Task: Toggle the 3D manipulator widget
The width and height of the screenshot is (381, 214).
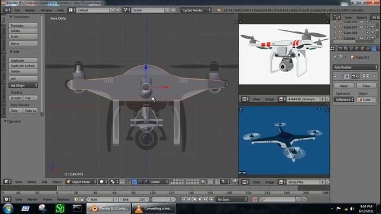Action: pyautogui.click(x=129, y=182)
